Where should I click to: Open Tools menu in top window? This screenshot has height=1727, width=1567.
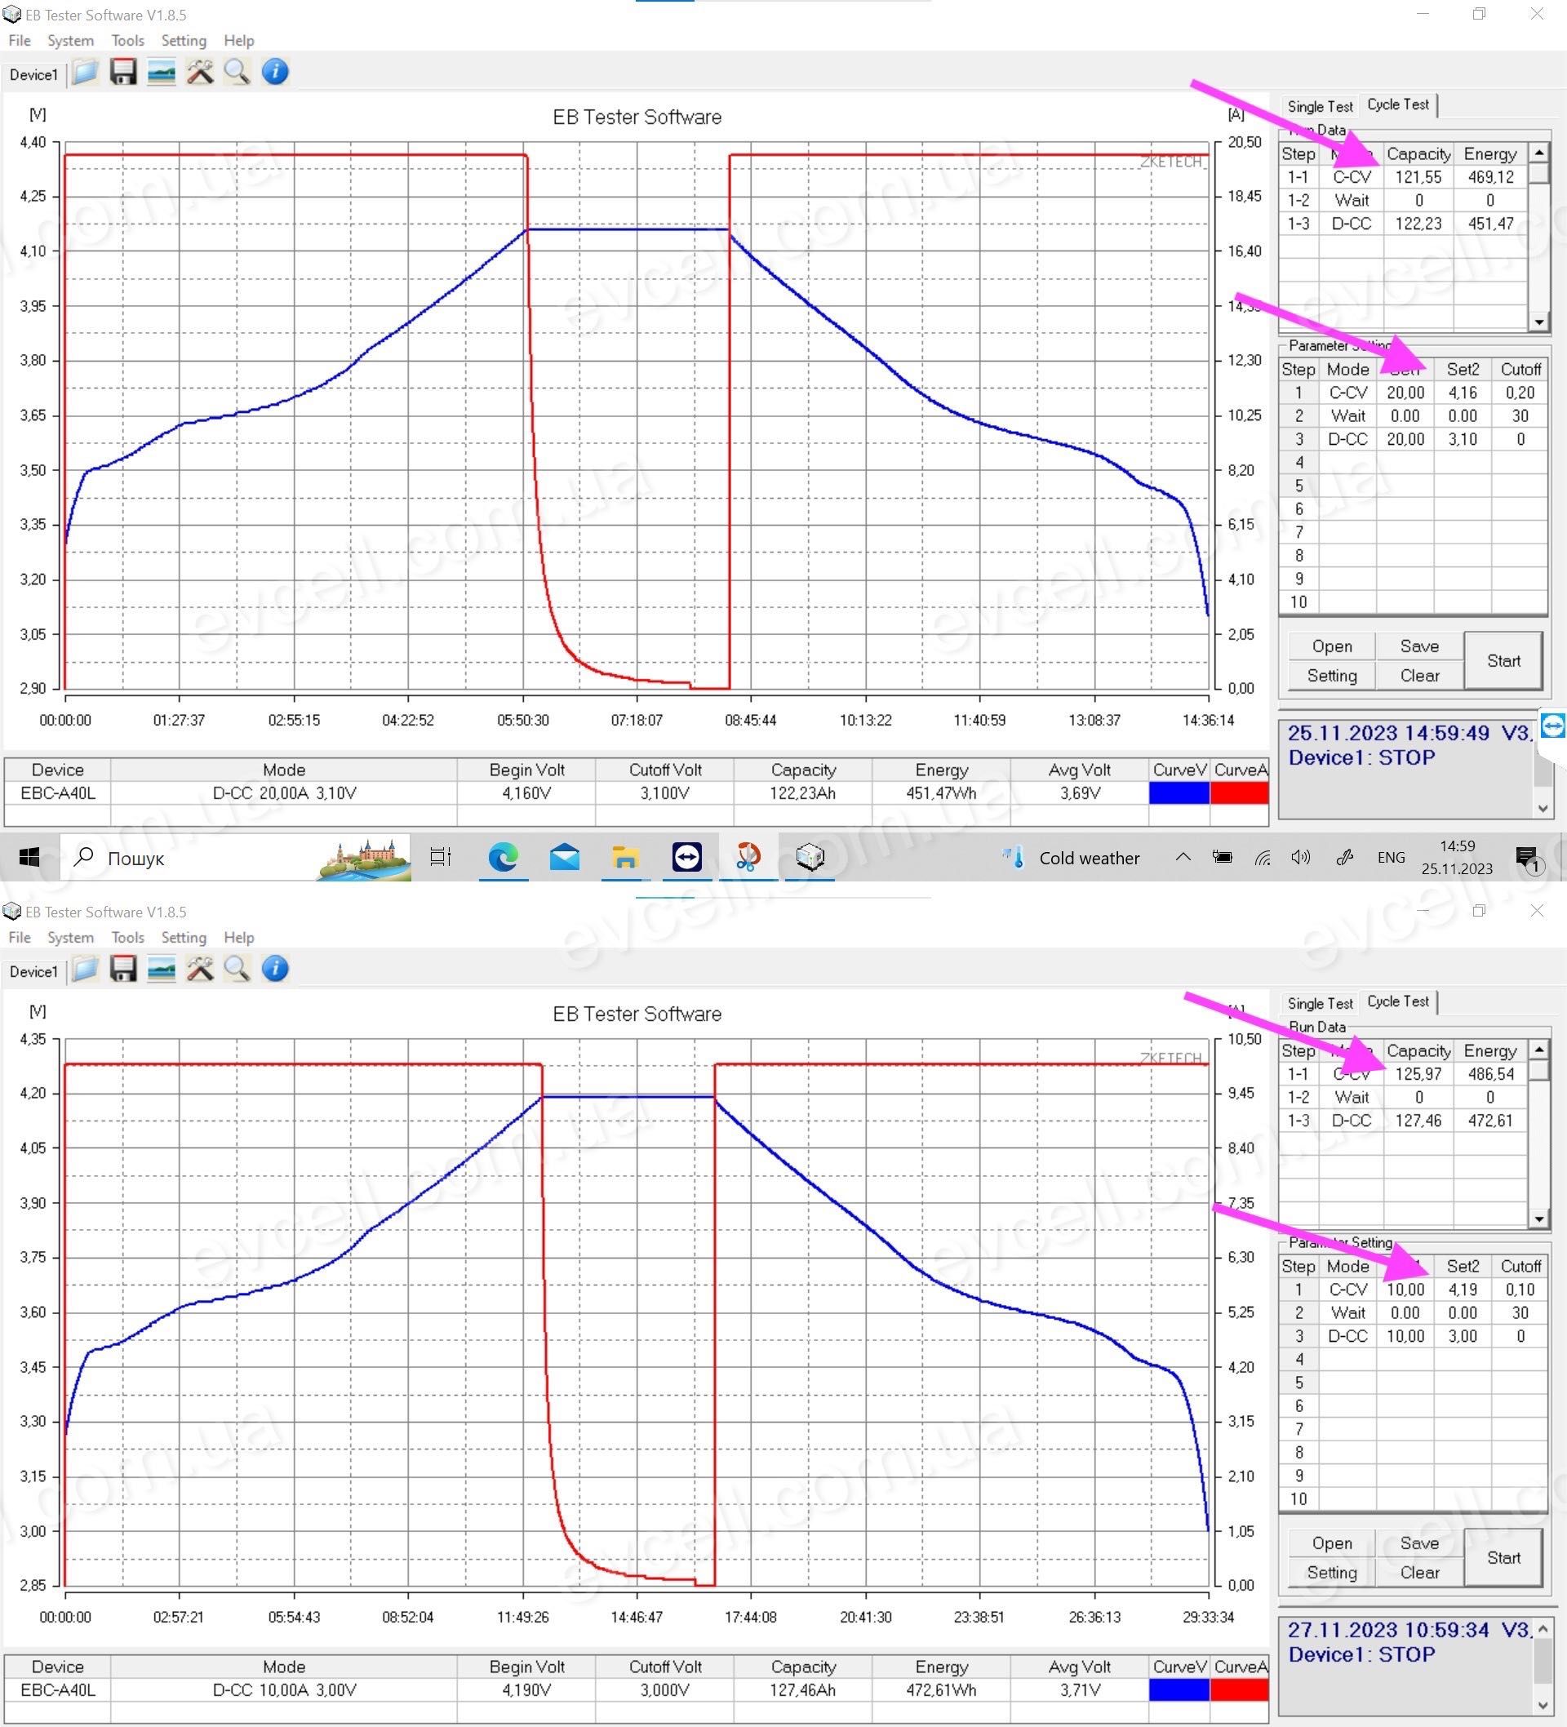(x=127, y=40)
